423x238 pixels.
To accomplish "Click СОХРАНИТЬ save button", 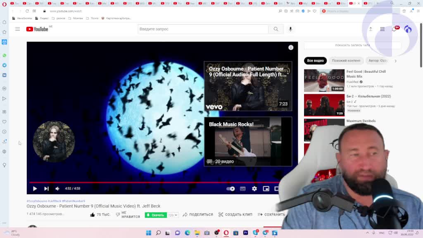I will 271,214.
